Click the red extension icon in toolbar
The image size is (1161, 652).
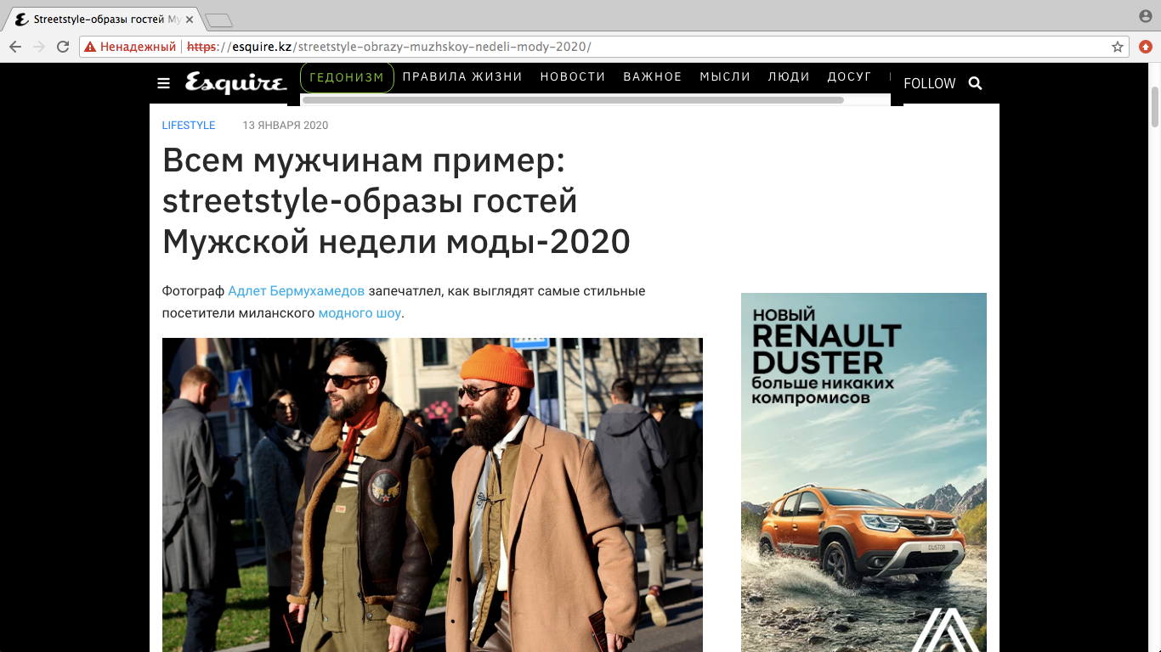(x=1146, y=47)
